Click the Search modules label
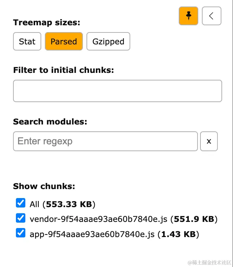The image size is (233, 267). (50, 122)
